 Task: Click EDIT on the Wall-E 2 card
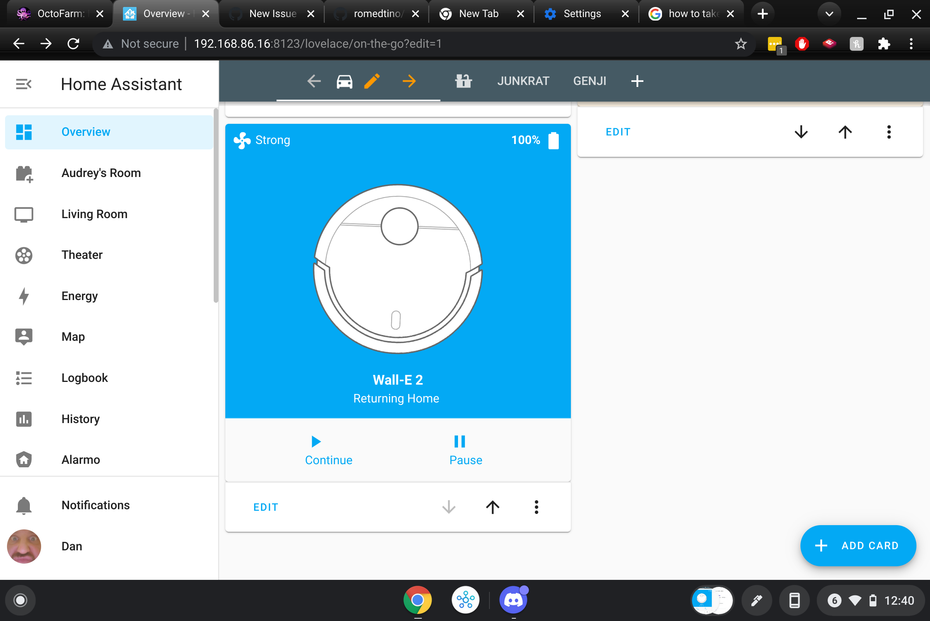[x=265, y=507]
